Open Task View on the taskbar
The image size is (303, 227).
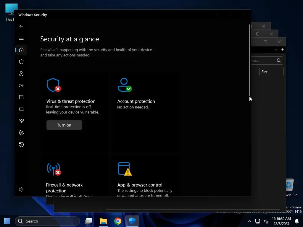(88, 221)
